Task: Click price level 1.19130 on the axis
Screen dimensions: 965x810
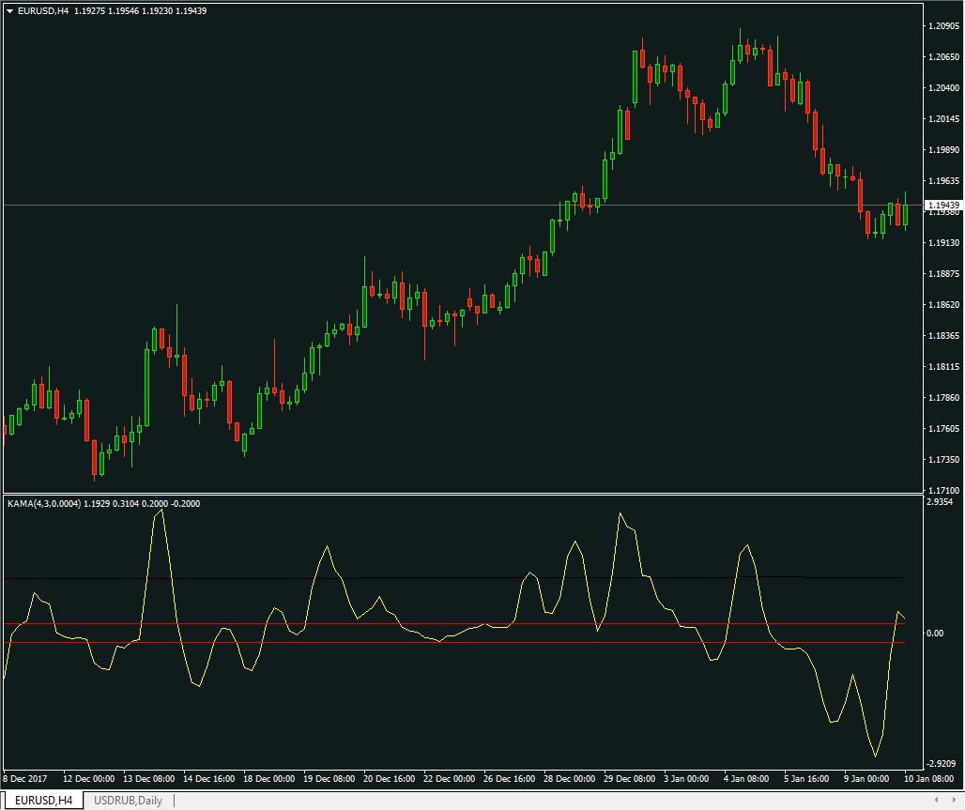Action: click(943, 243)
